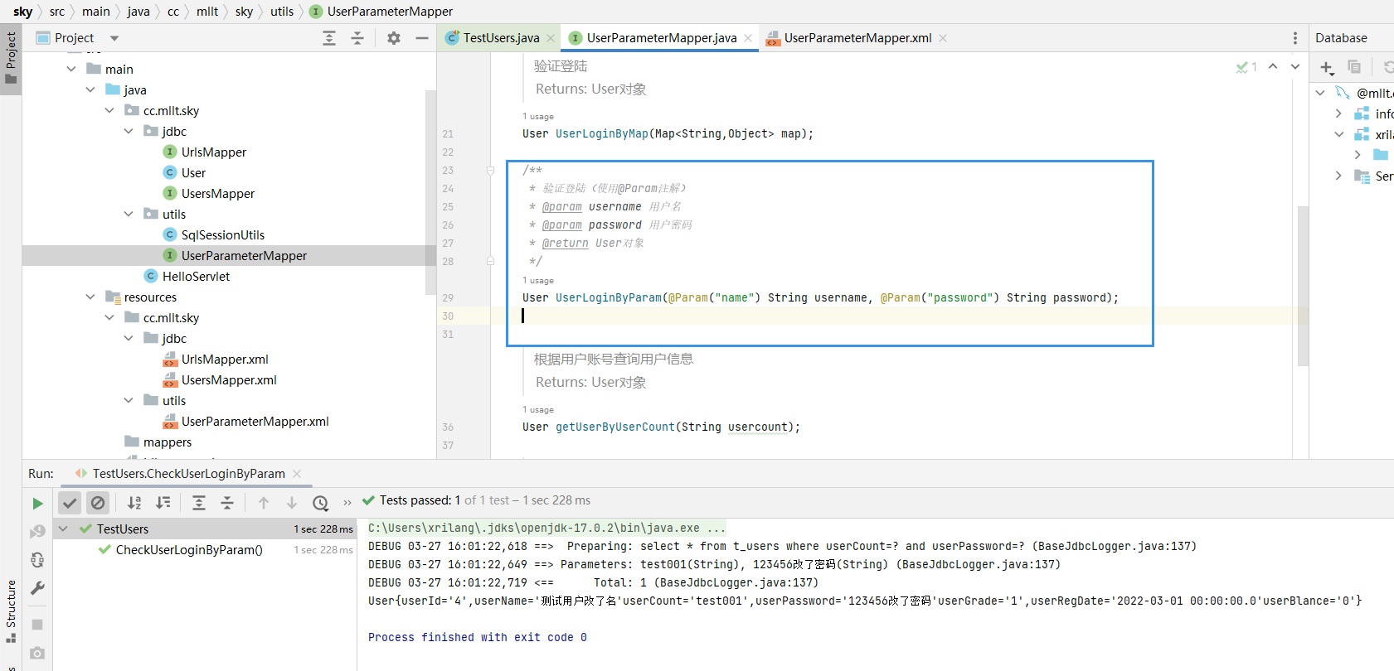Sort tests by duration
The width and height of the screenshot is (1394, 671).
(163, 503)
